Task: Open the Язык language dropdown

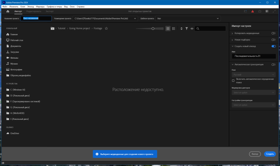Action: point(254,75)
